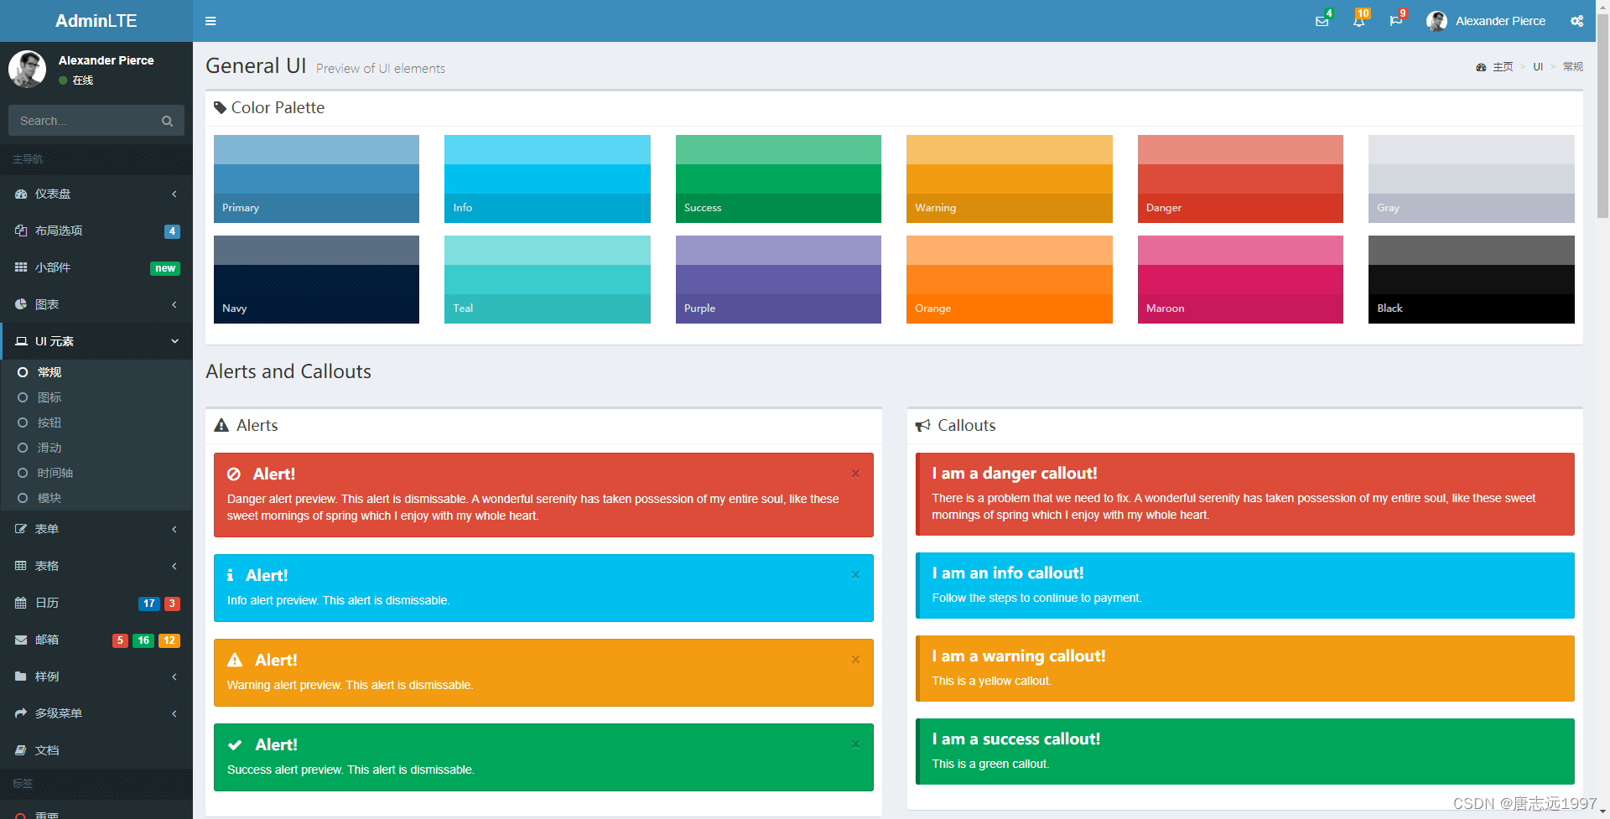The width and height of the screenshot is (1610, 819).
Task: Open the 样例 menu item
Action: (x=96, y=676)
